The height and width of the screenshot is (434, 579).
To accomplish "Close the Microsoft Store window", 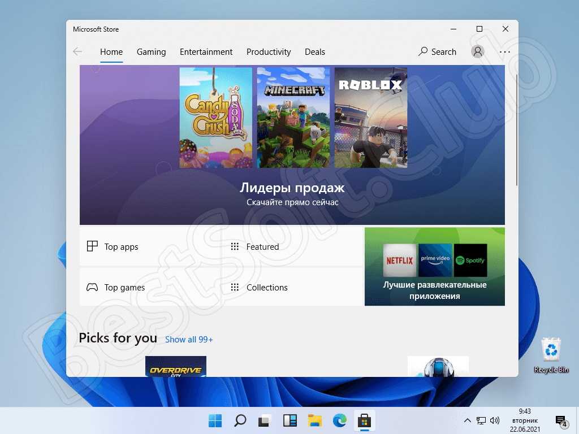I will tap(505, 29).
